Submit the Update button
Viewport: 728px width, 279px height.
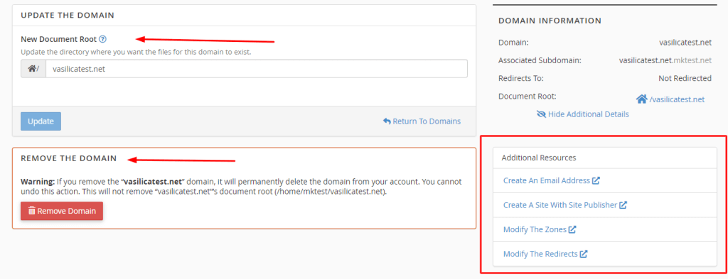41,121
